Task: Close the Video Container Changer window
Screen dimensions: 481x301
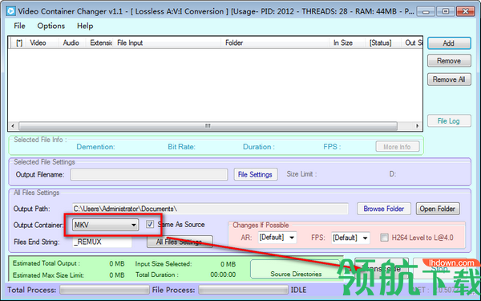Action: pyautogui.click(x=465, y=12)
